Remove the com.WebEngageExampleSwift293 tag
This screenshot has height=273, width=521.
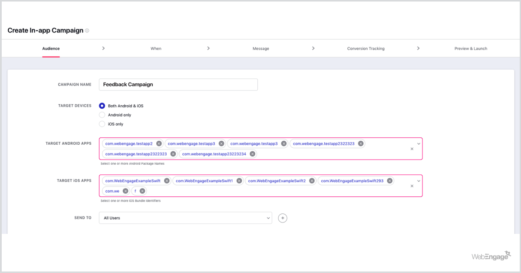pyautogui.click(x=390, y=181)
